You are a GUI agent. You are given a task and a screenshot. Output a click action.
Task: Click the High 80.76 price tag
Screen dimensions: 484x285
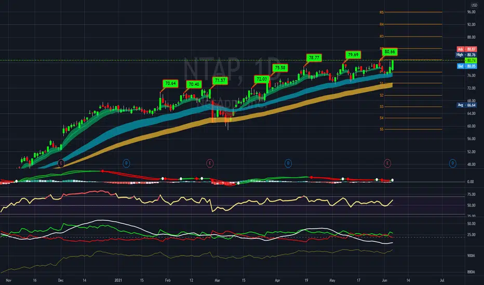point(466,55)
